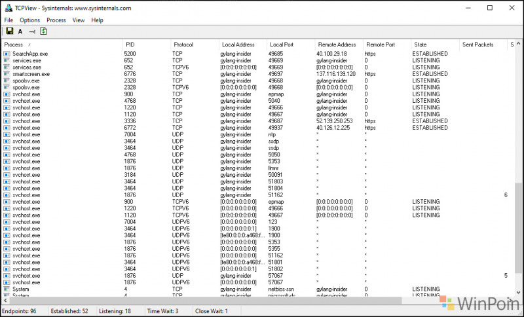Click local port 123 on UDPV6 row
The height and width of the screenshot is (317, 524).
273,222
